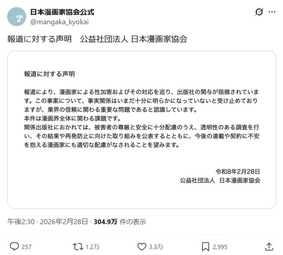
Task: Open the share icon menu
Action: point(269,247)
